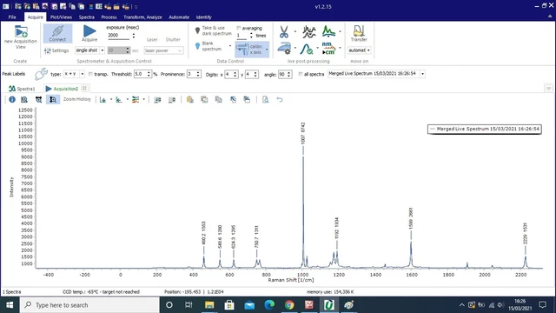Enable the averaging checkbox
Viewport: 556px width, 313px height.
tap(239, 28)
